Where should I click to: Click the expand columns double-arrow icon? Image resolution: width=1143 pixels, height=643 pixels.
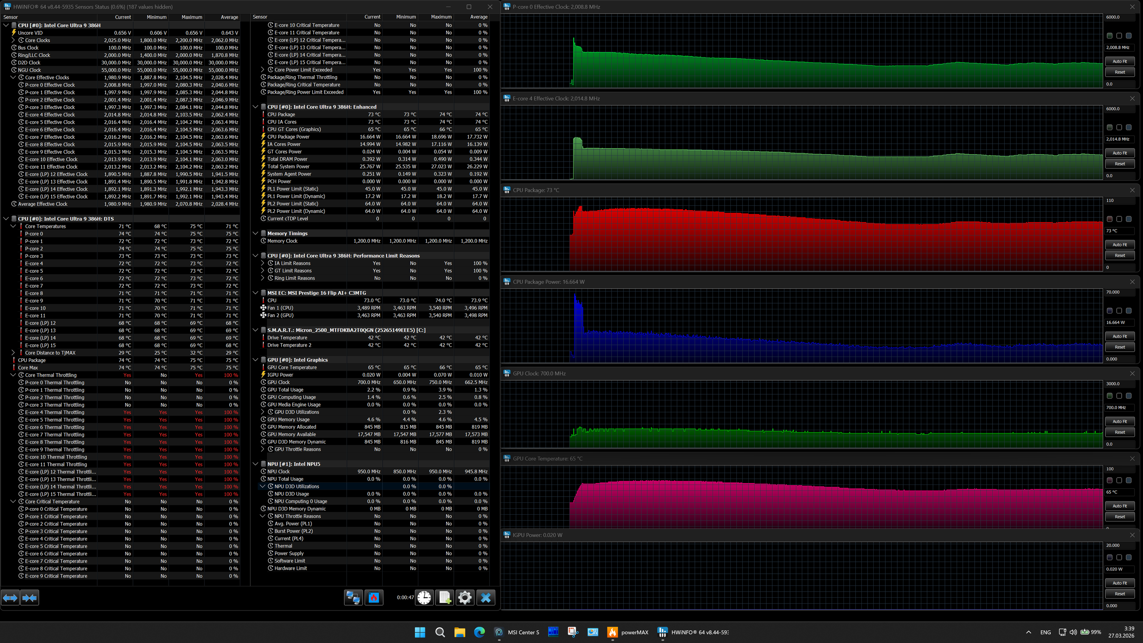tap(10, 598)
